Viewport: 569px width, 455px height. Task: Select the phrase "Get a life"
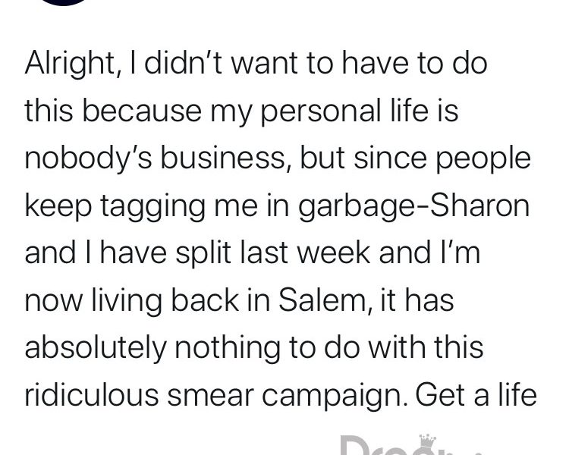coord(476,394)
